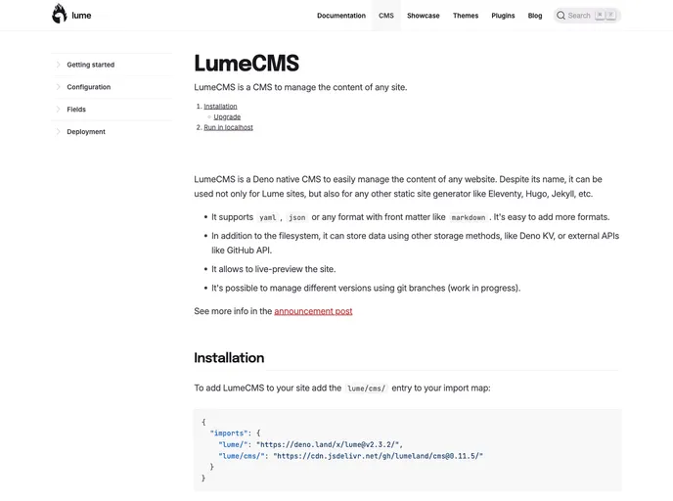The width and height of the screenshot is (673, 501).
Task: Click the jsdelivr cms URL in code
Action: tap(379, 456)
